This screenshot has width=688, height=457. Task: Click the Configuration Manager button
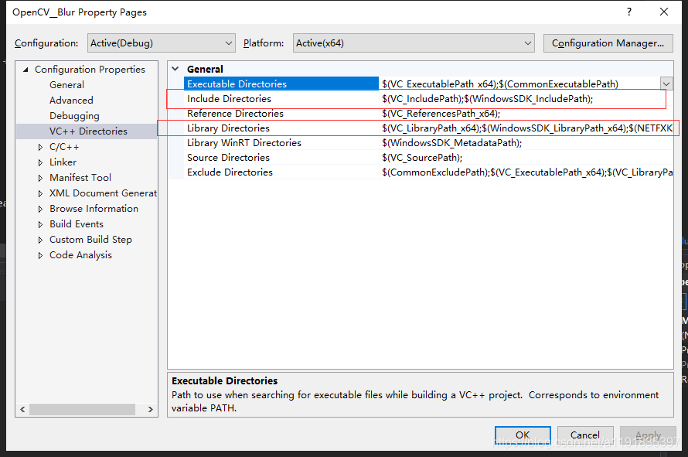pyautogui.click(x=608, y=43)
